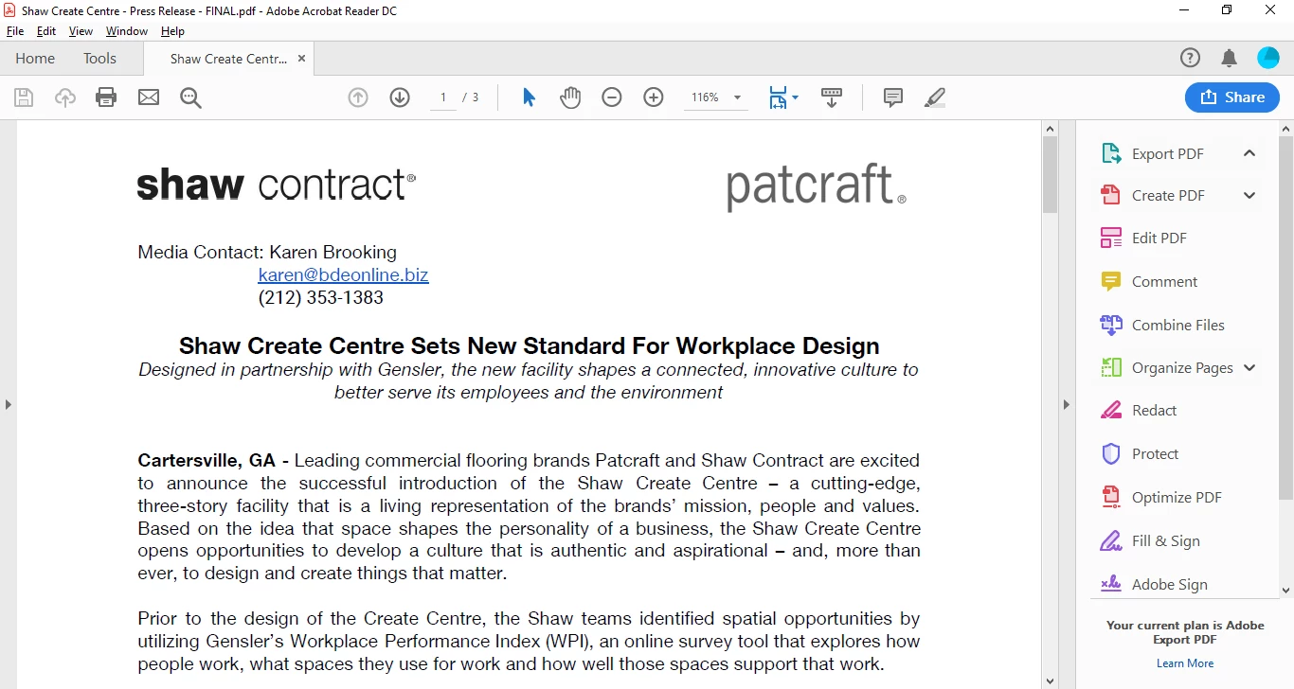Click the read mode keyboard icon
The height and width of the screenshot is (689, 1294).
click(832, 97)
